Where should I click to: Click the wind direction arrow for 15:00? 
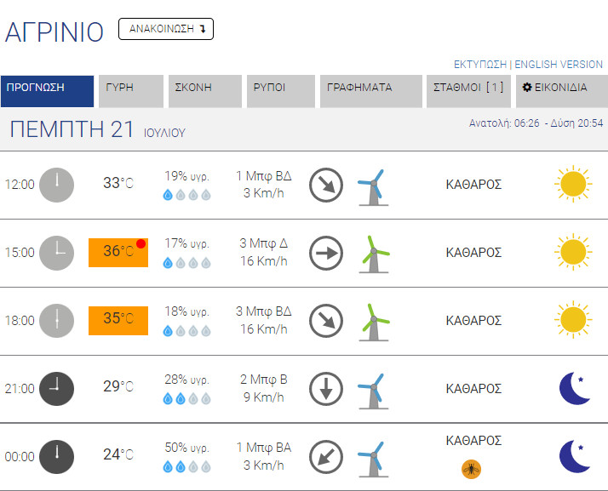[325, 253]
